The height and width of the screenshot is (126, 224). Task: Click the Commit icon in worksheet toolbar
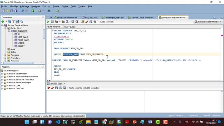coord(73,22)
